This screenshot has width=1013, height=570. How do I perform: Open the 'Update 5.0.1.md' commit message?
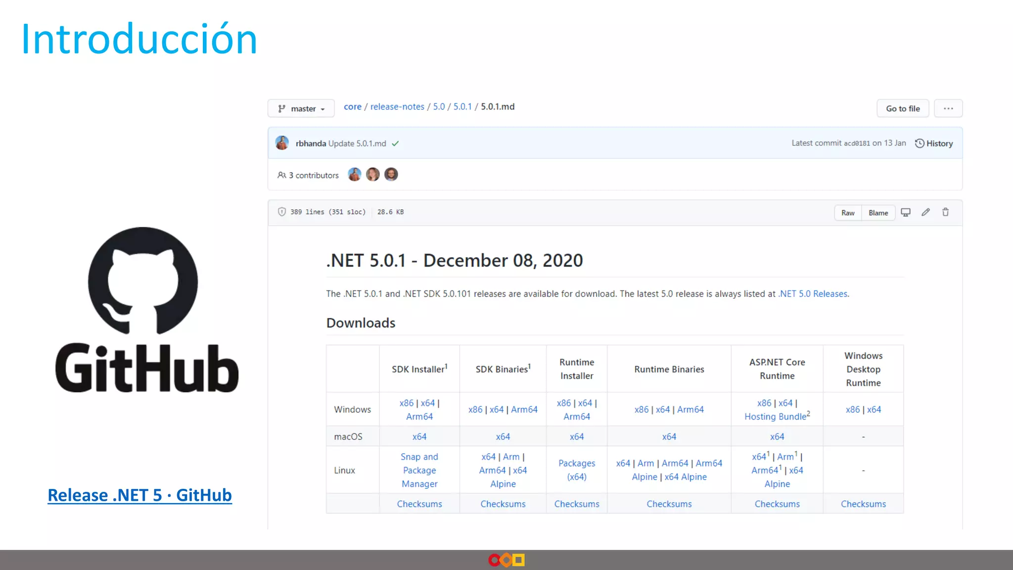357,143
